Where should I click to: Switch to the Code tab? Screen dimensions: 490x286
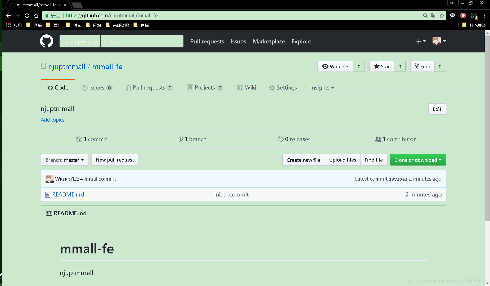58,88
